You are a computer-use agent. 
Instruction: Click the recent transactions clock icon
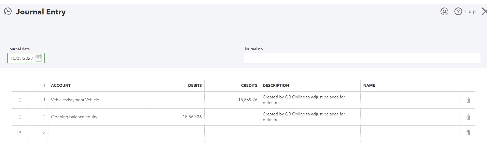(8, 12)
